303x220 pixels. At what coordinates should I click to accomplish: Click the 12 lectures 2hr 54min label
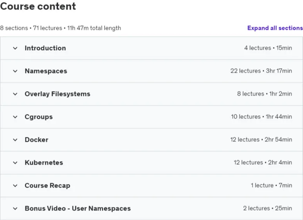click(261, 140)
